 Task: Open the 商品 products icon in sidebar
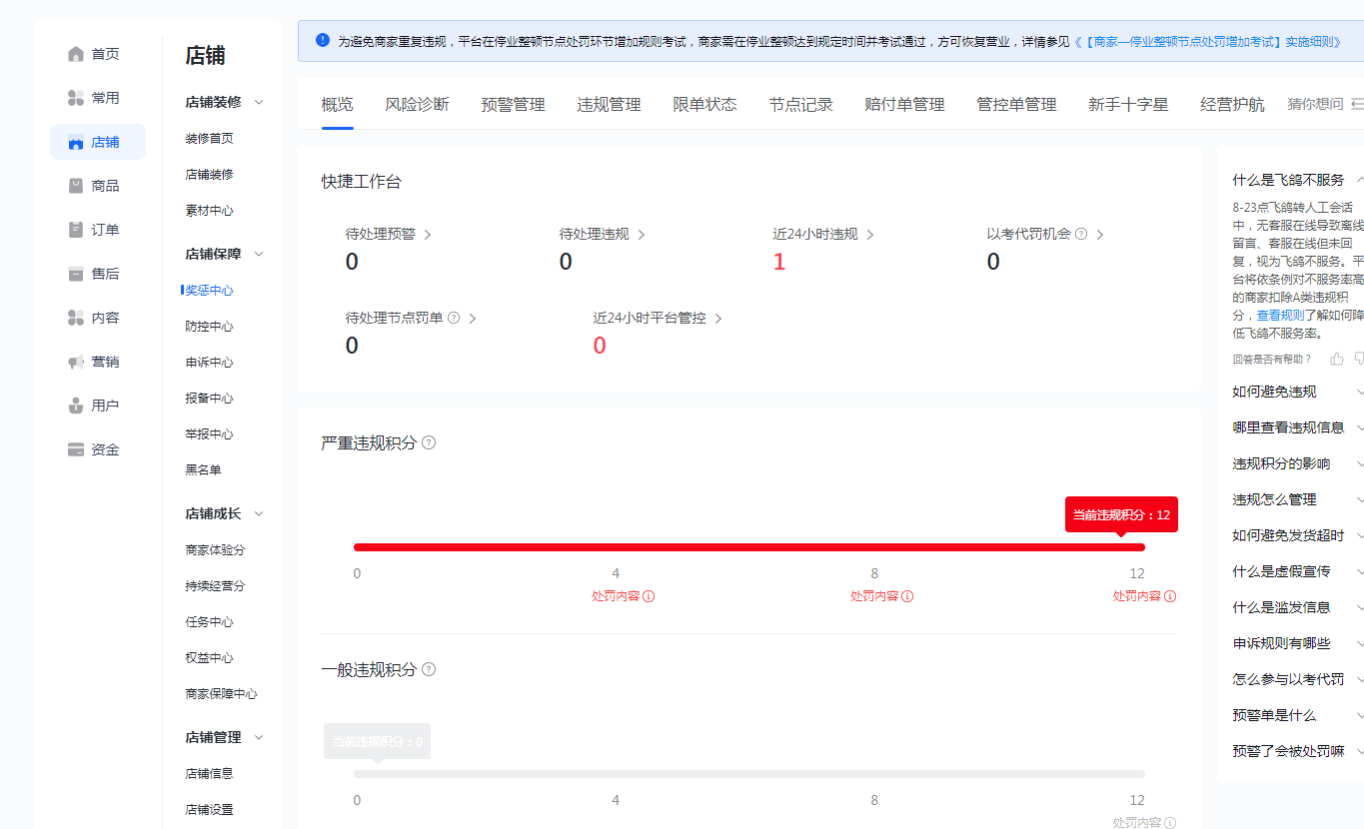(76, 186)
